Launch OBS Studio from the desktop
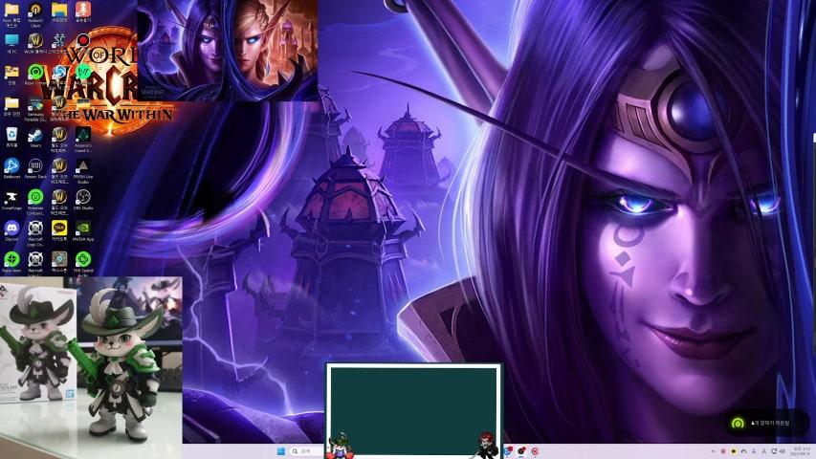 click(82, 200)
